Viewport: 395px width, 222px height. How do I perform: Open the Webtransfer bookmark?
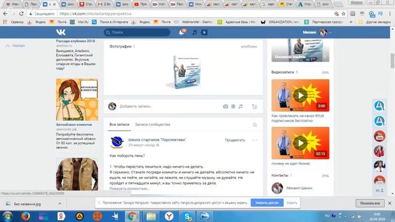pyautogui.click(x=194, y=22)
